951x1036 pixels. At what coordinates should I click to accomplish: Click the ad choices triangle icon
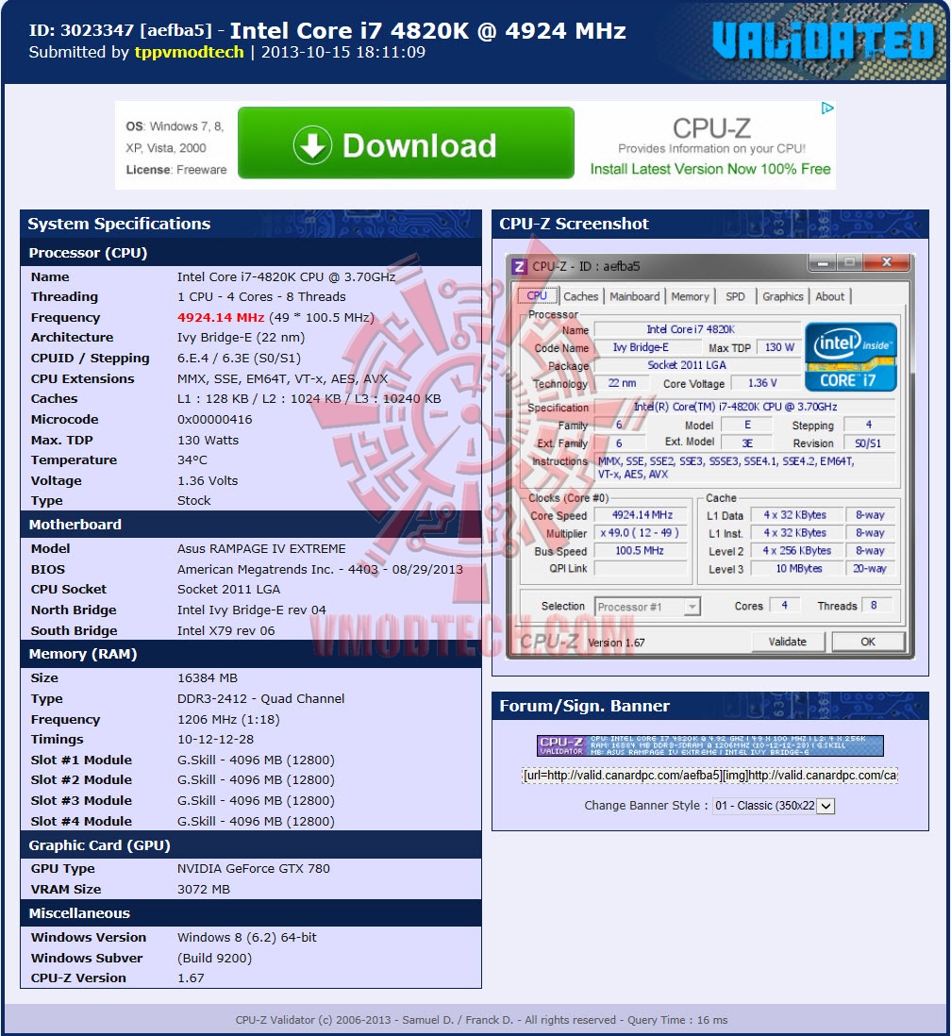coord(827,109)
